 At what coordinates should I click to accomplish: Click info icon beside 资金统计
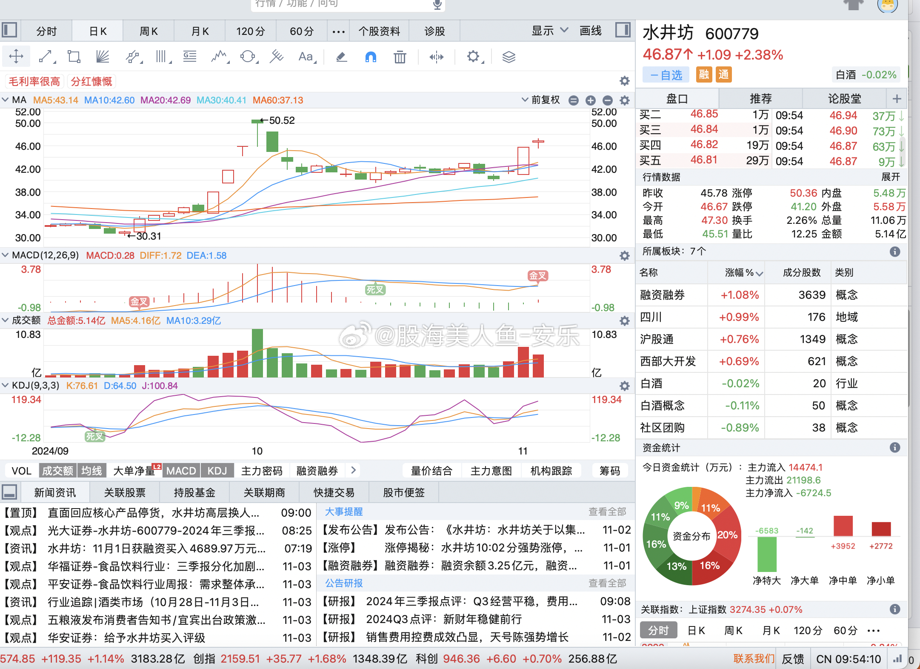click(x=895, y=447)
